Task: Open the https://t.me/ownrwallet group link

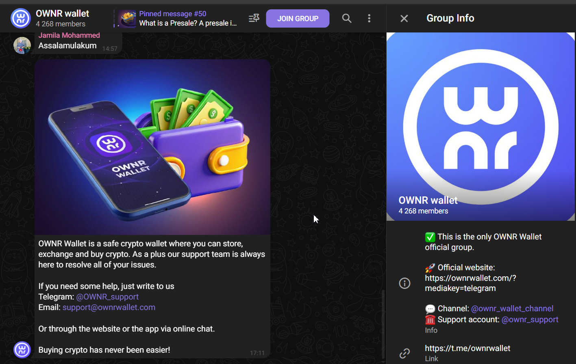Action: tap(467, 348)
